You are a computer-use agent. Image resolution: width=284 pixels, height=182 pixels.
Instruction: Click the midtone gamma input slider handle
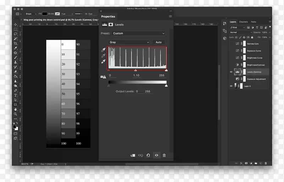pos(136,71)
